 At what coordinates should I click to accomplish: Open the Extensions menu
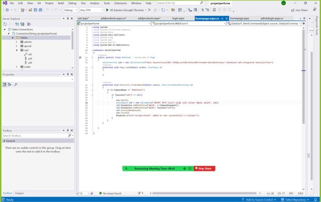point(120,3)
